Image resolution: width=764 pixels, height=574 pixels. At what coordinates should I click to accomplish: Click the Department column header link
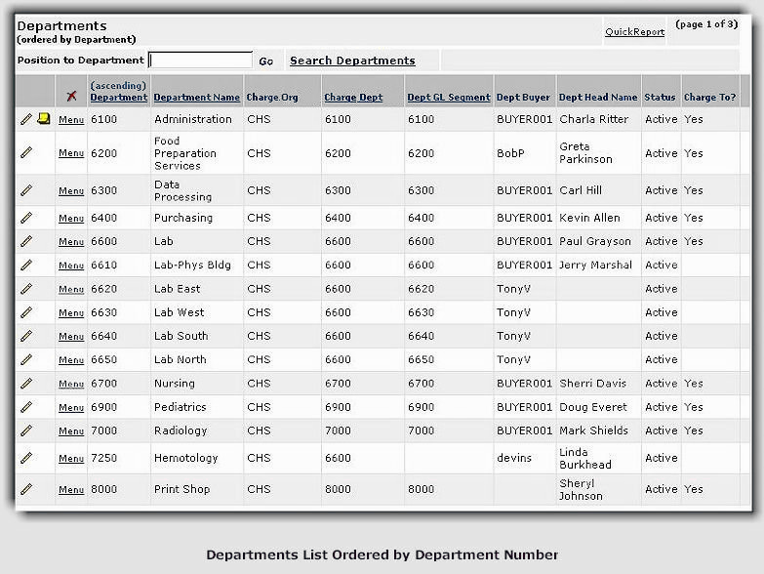click(x=118, y=98)
